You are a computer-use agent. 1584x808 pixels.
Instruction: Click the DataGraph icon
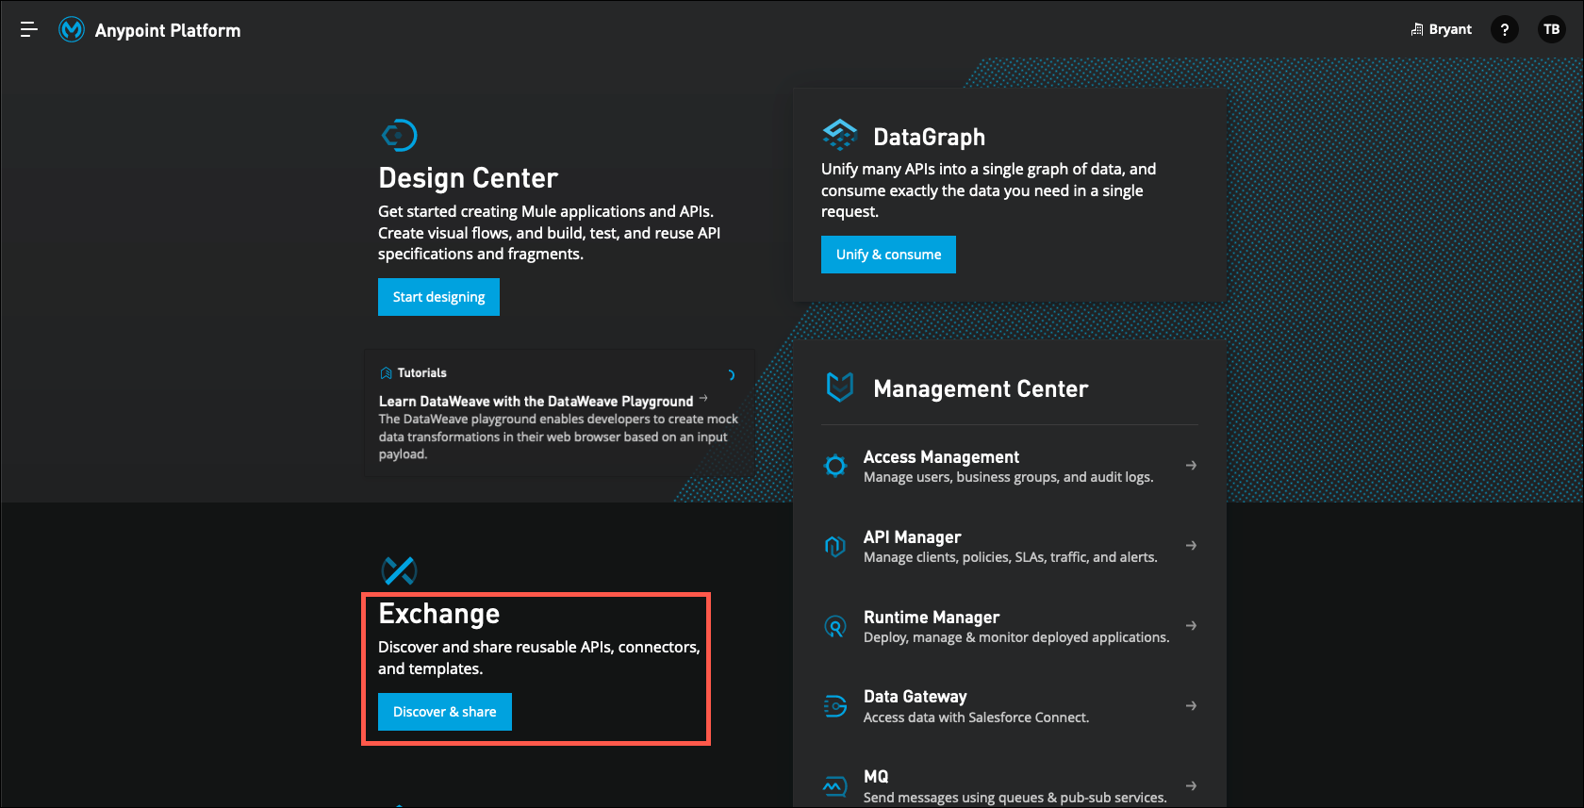839,135
